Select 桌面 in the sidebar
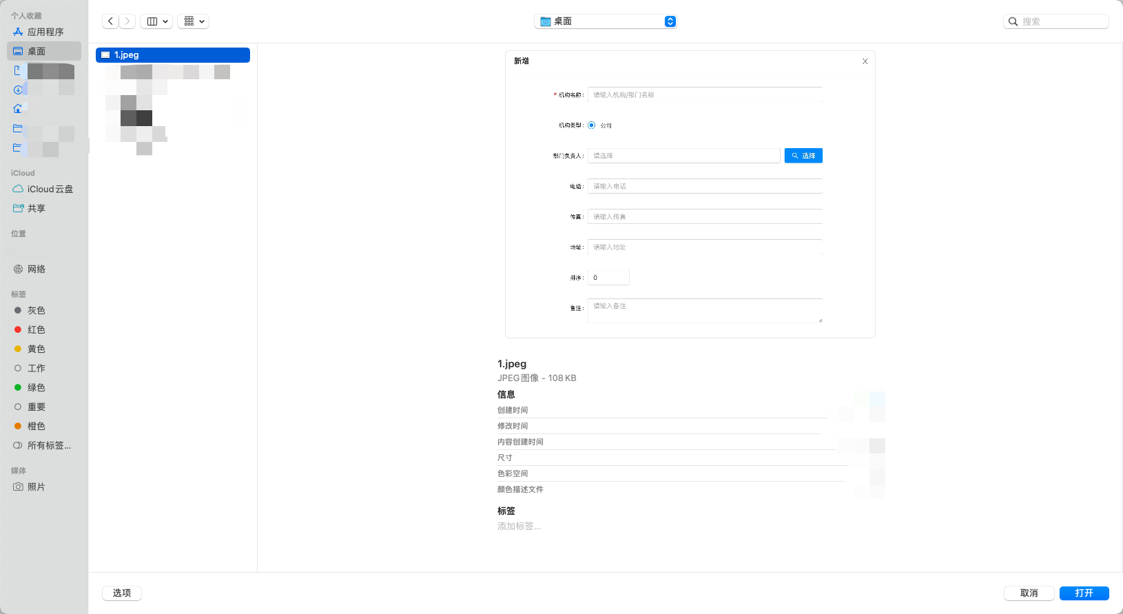1123x614 pixels. pos(44,51)
